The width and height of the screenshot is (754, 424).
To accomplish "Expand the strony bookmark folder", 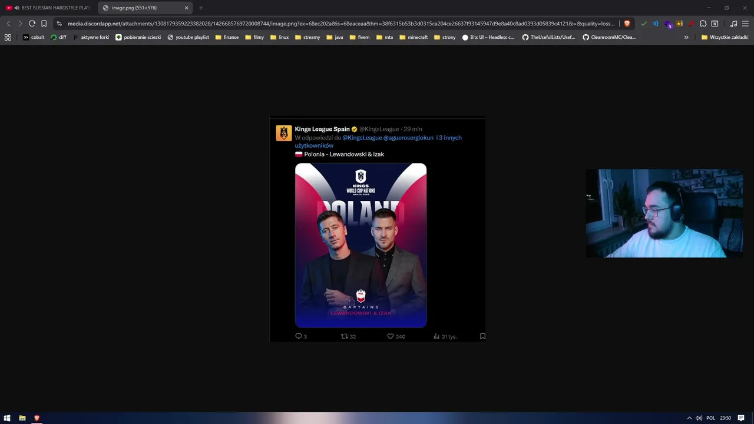I will coord(445,37).
